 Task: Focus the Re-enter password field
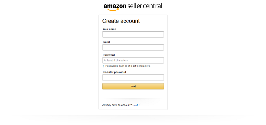(x=133, y=77)
